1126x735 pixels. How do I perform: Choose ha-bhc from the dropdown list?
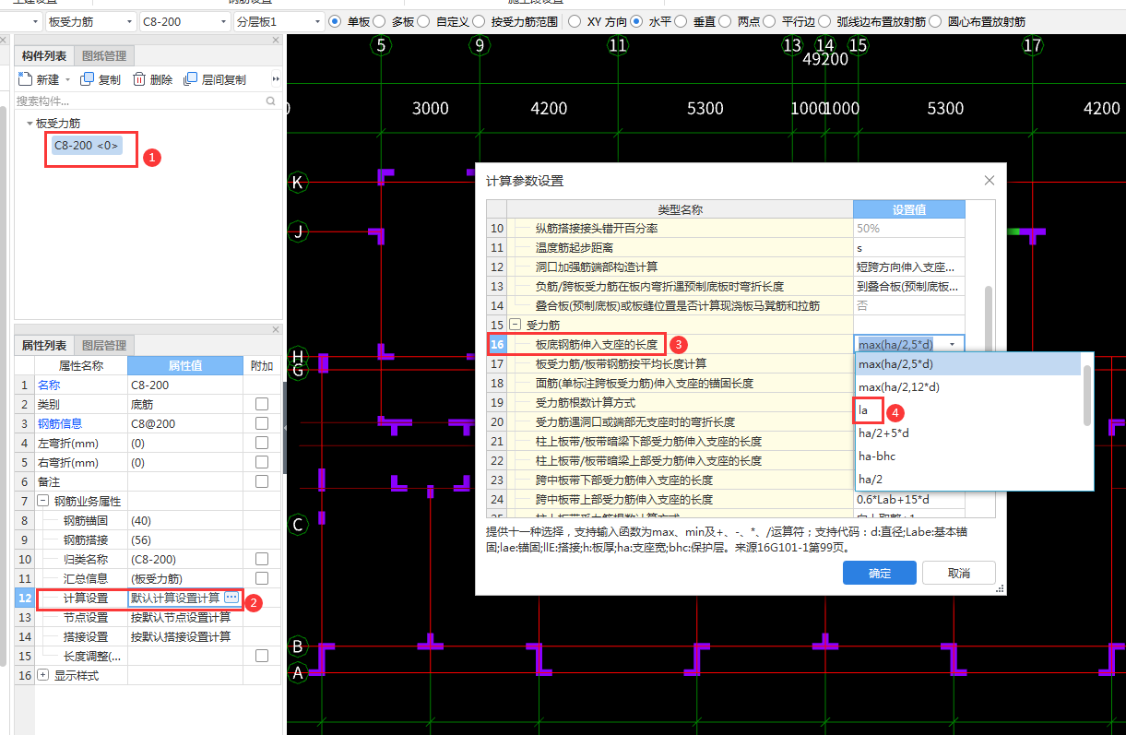(x=967, y=456)
